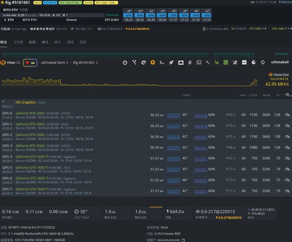292x242 pixels.
Task: Copy the remote IP address icon
Action: point(183,240)
